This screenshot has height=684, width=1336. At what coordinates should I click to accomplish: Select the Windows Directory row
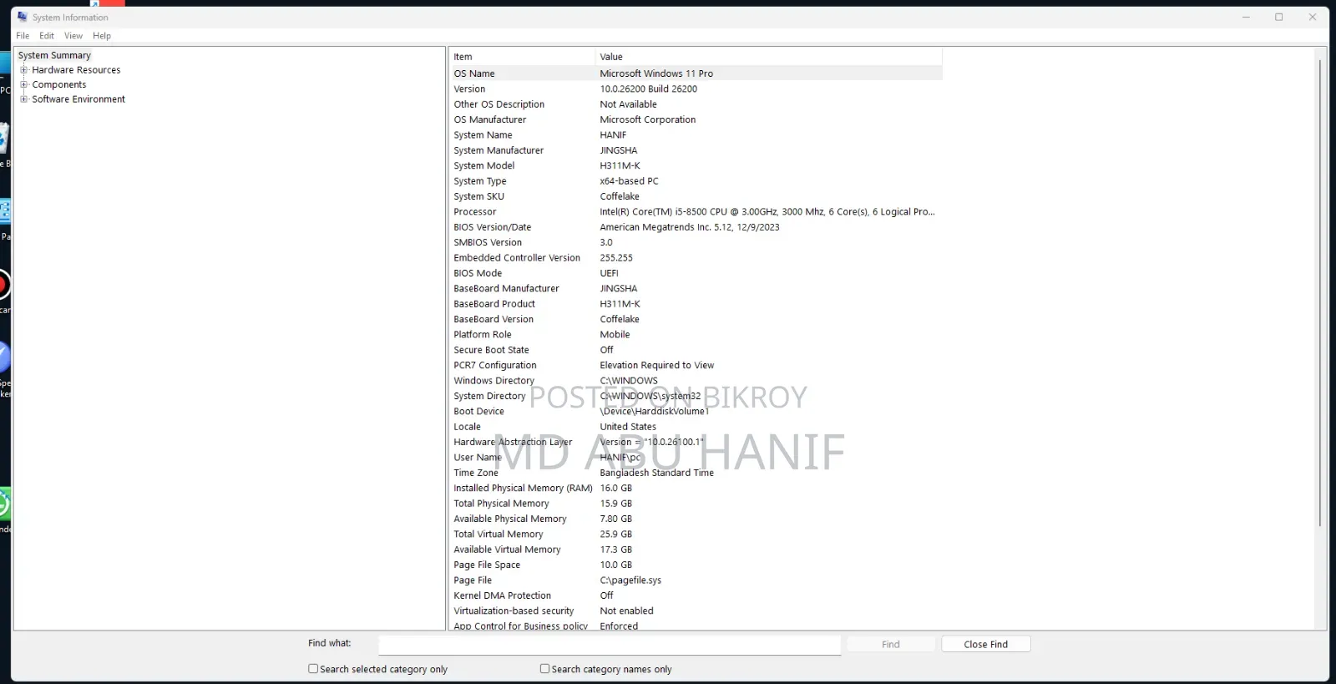[x=696, y=381]
